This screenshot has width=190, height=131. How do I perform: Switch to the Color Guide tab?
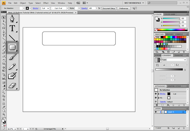coord(170,14)
